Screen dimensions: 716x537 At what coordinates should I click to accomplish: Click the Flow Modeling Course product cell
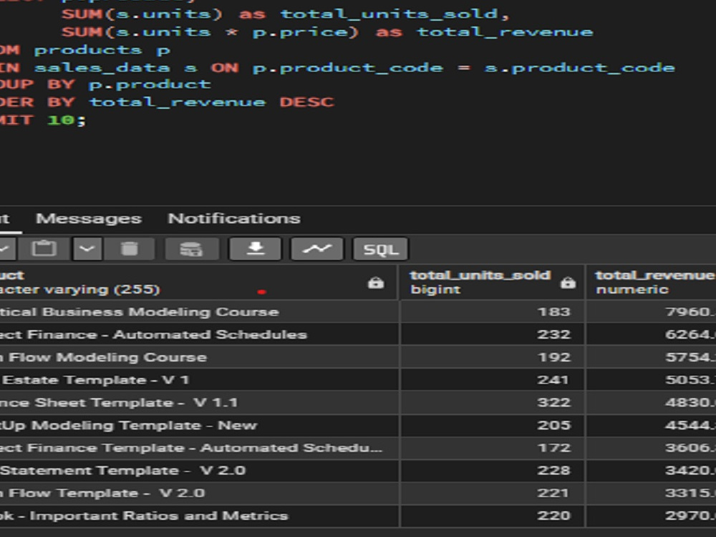tap(198, 357)
